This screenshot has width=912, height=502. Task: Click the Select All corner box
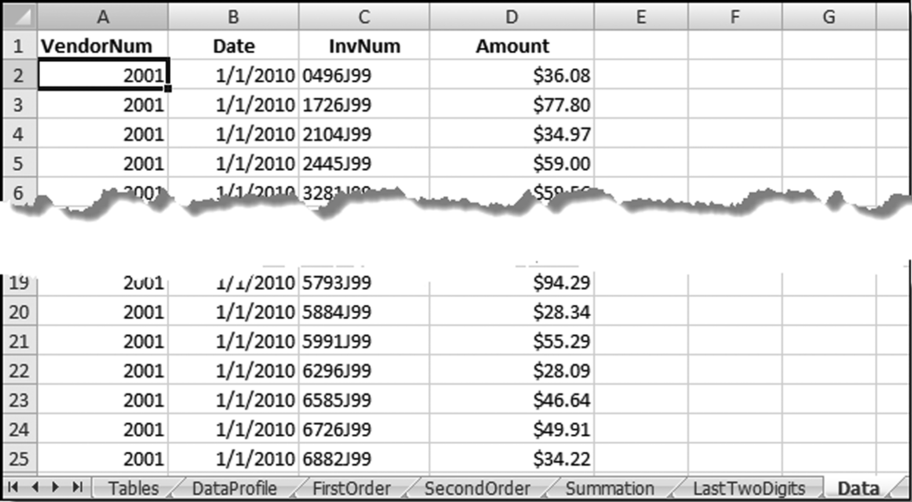(x=19, y=16)
